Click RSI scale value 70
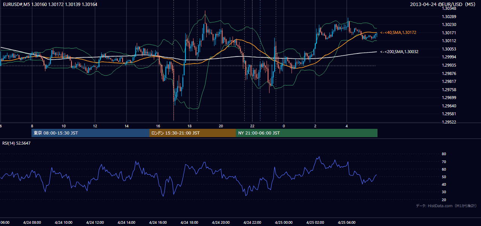This screenshot has width=481, height=226. [x=444, y=162]
